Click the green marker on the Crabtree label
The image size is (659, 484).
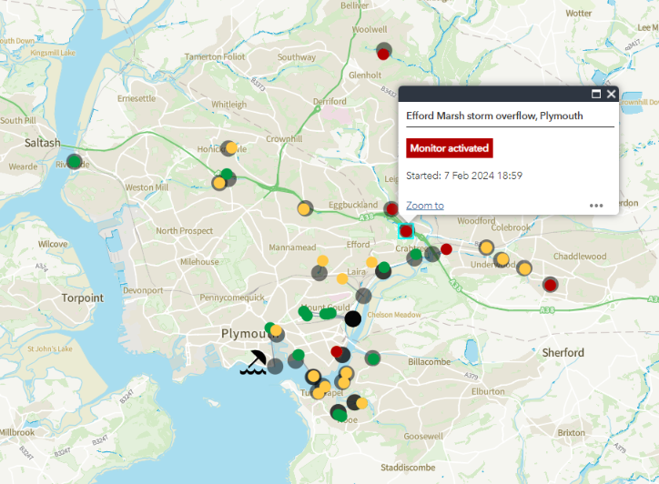click(x=416, y=254)
